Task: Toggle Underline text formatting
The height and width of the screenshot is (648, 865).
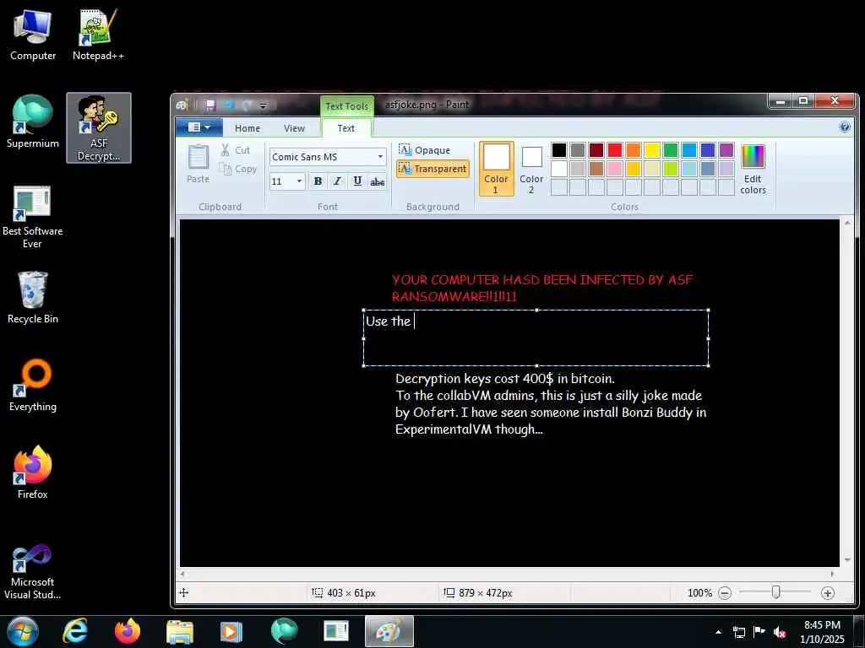Action: (357, 181)
